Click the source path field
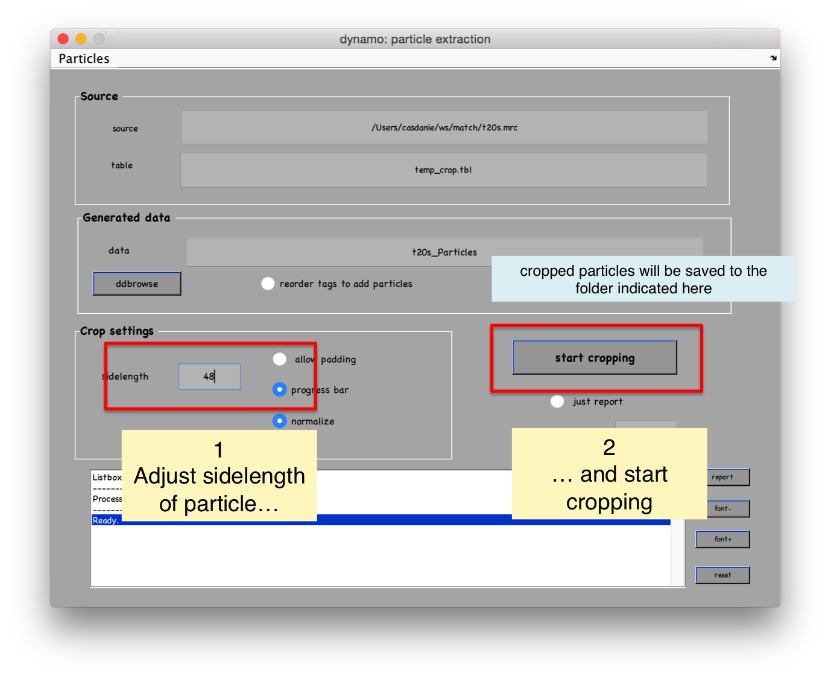This screenshot has width=831, height=679. [444, 127]
